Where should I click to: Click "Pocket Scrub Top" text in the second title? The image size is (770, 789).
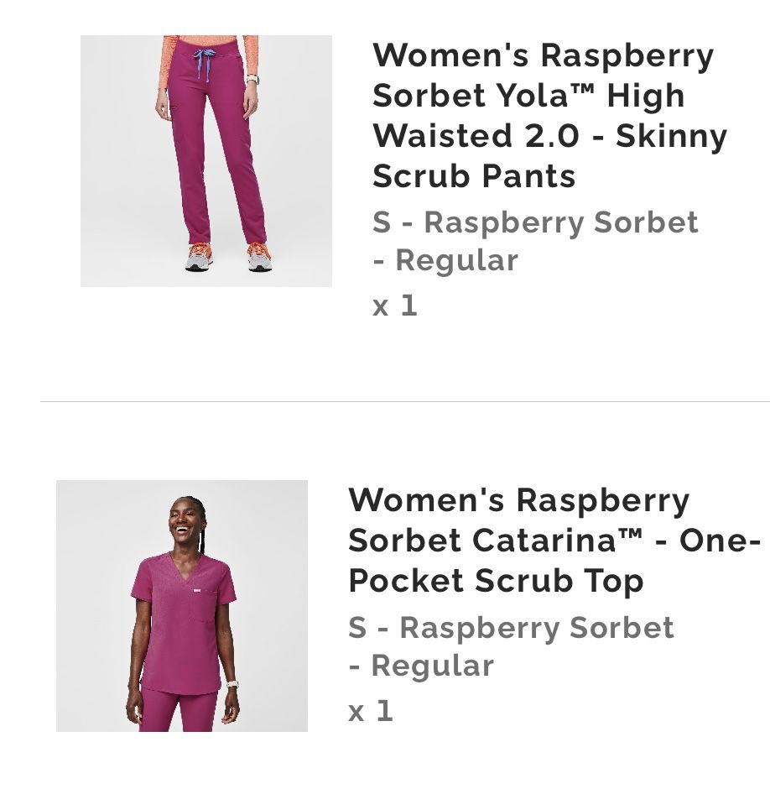pyautogui.click(x=496, y=580)
